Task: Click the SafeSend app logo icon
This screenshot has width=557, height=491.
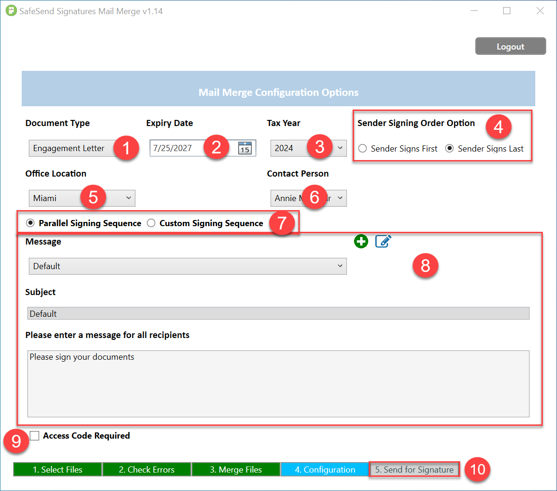Action: click(x=11, y=11)
